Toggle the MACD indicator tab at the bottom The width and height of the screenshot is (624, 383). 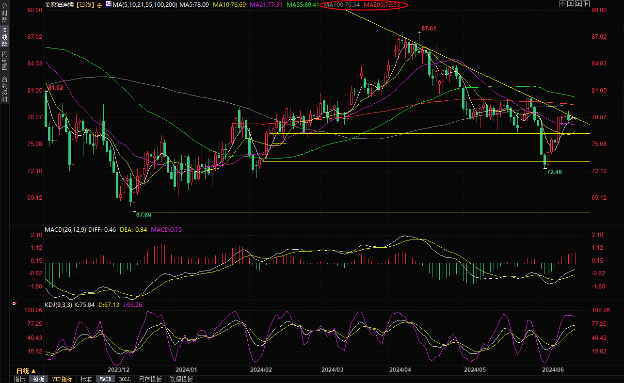click(105, 379)
